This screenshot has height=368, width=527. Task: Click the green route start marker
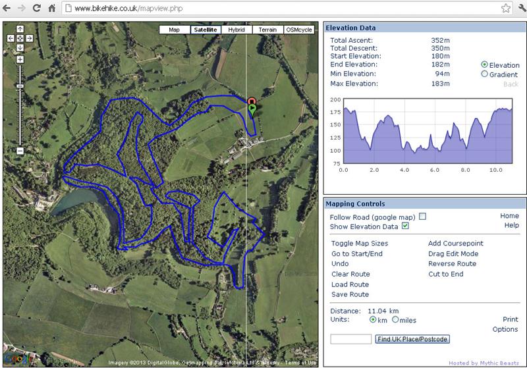(252, 109)
